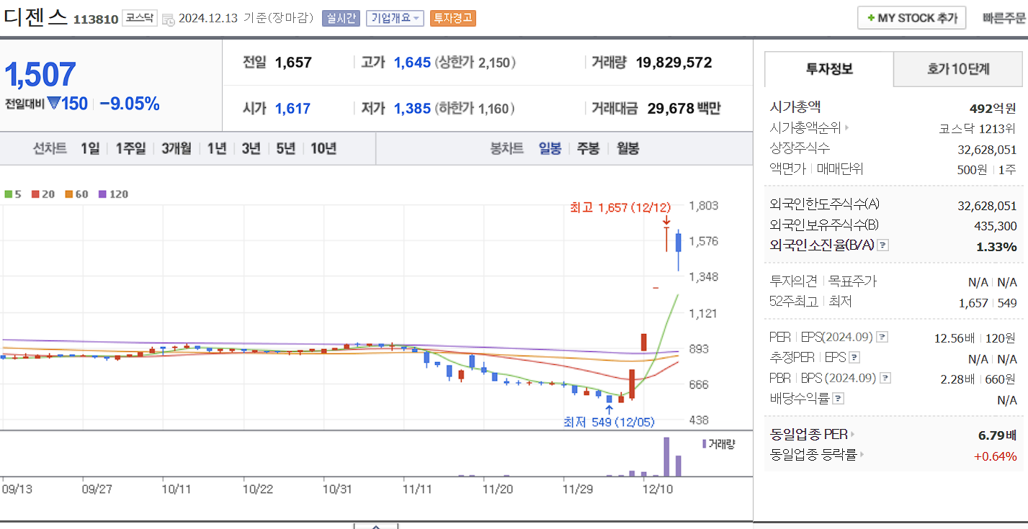Click the refresh icon beside 2024.12.13

169,19
